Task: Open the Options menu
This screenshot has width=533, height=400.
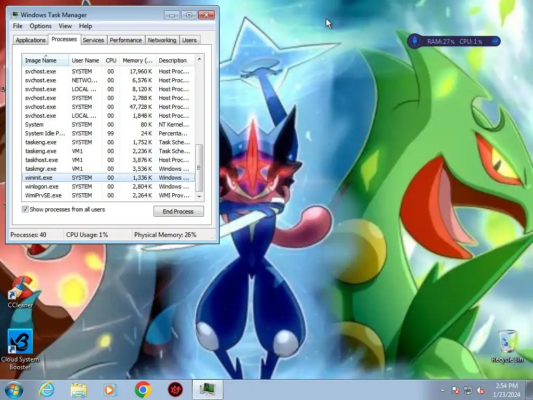Action: [41, 26]
